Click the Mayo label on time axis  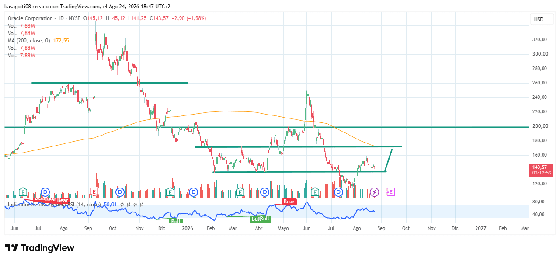tap(283, 228)
